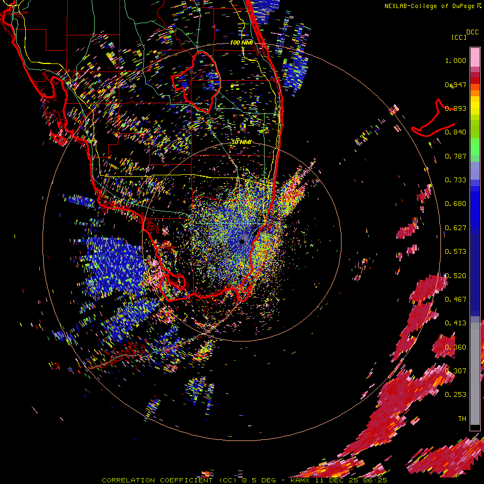Pick the light pink segment of color bar
Viewport: 484px width, 484px height.
475,58
